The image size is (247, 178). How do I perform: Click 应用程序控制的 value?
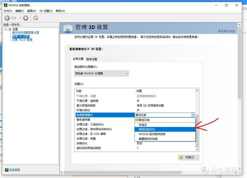pyautogui.click(x=146, y=96)
